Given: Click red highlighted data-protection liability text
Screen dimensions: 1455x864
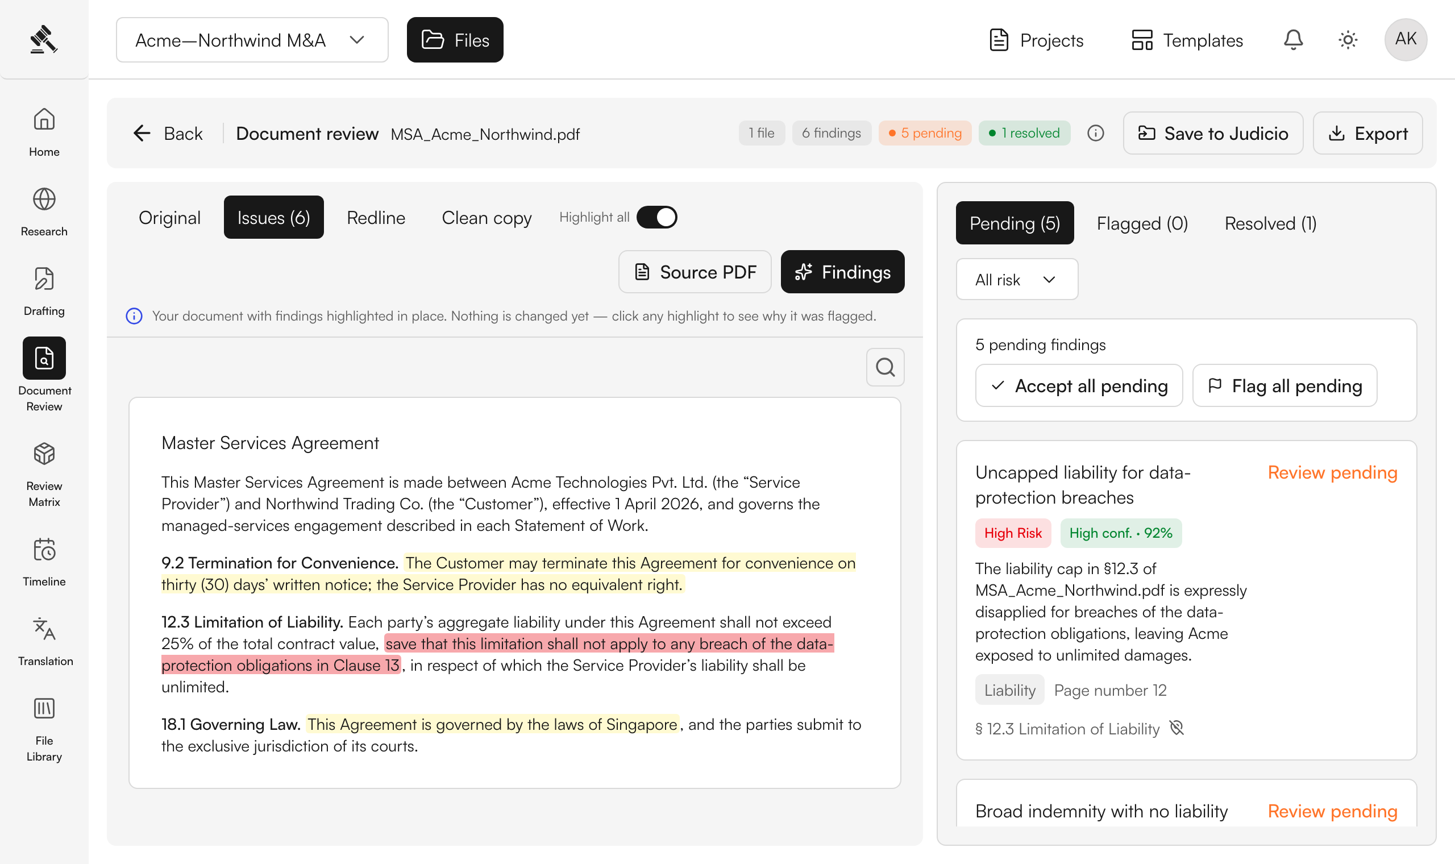Looking at the screenshot, I should point(498,654).
